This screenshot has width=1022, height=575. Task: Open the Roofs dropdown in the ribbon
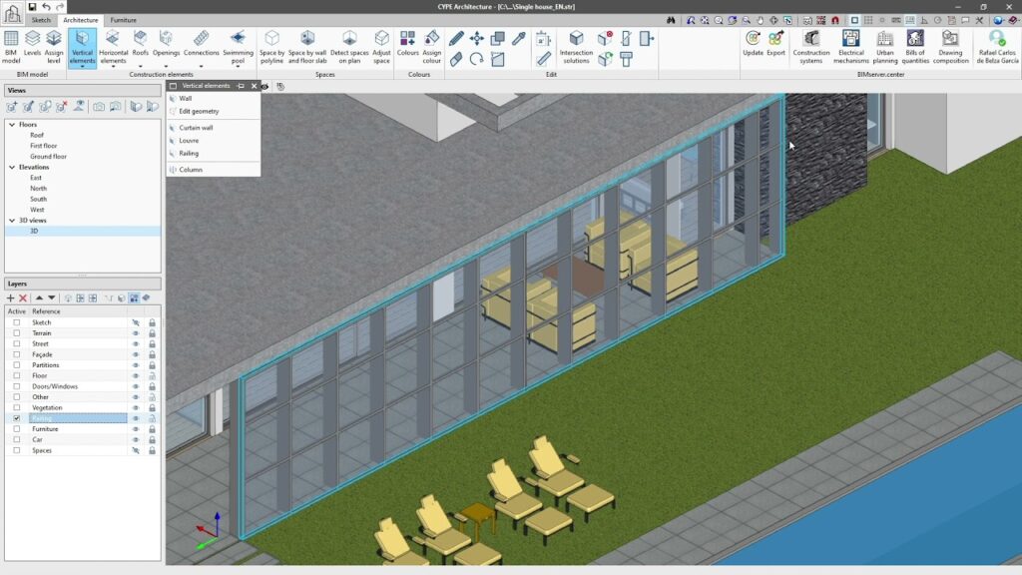point(141,66)
